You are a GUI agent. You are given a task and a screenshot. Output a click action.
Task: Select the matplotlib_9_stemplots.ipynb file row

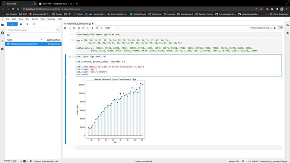click(x=33, y=44)
